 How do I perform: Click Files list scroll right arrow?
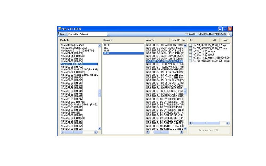(x=228, y=123)
